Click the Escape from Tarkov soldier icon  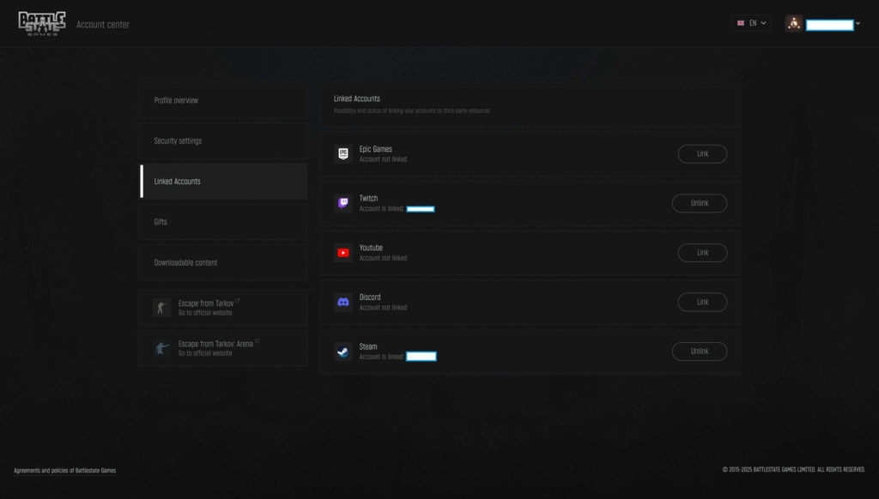[161, 308]
